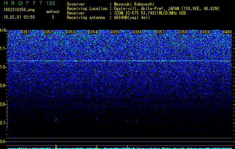Click the yellow detection spike below 0352 echo
235x149 pixels.
[56, 146]
